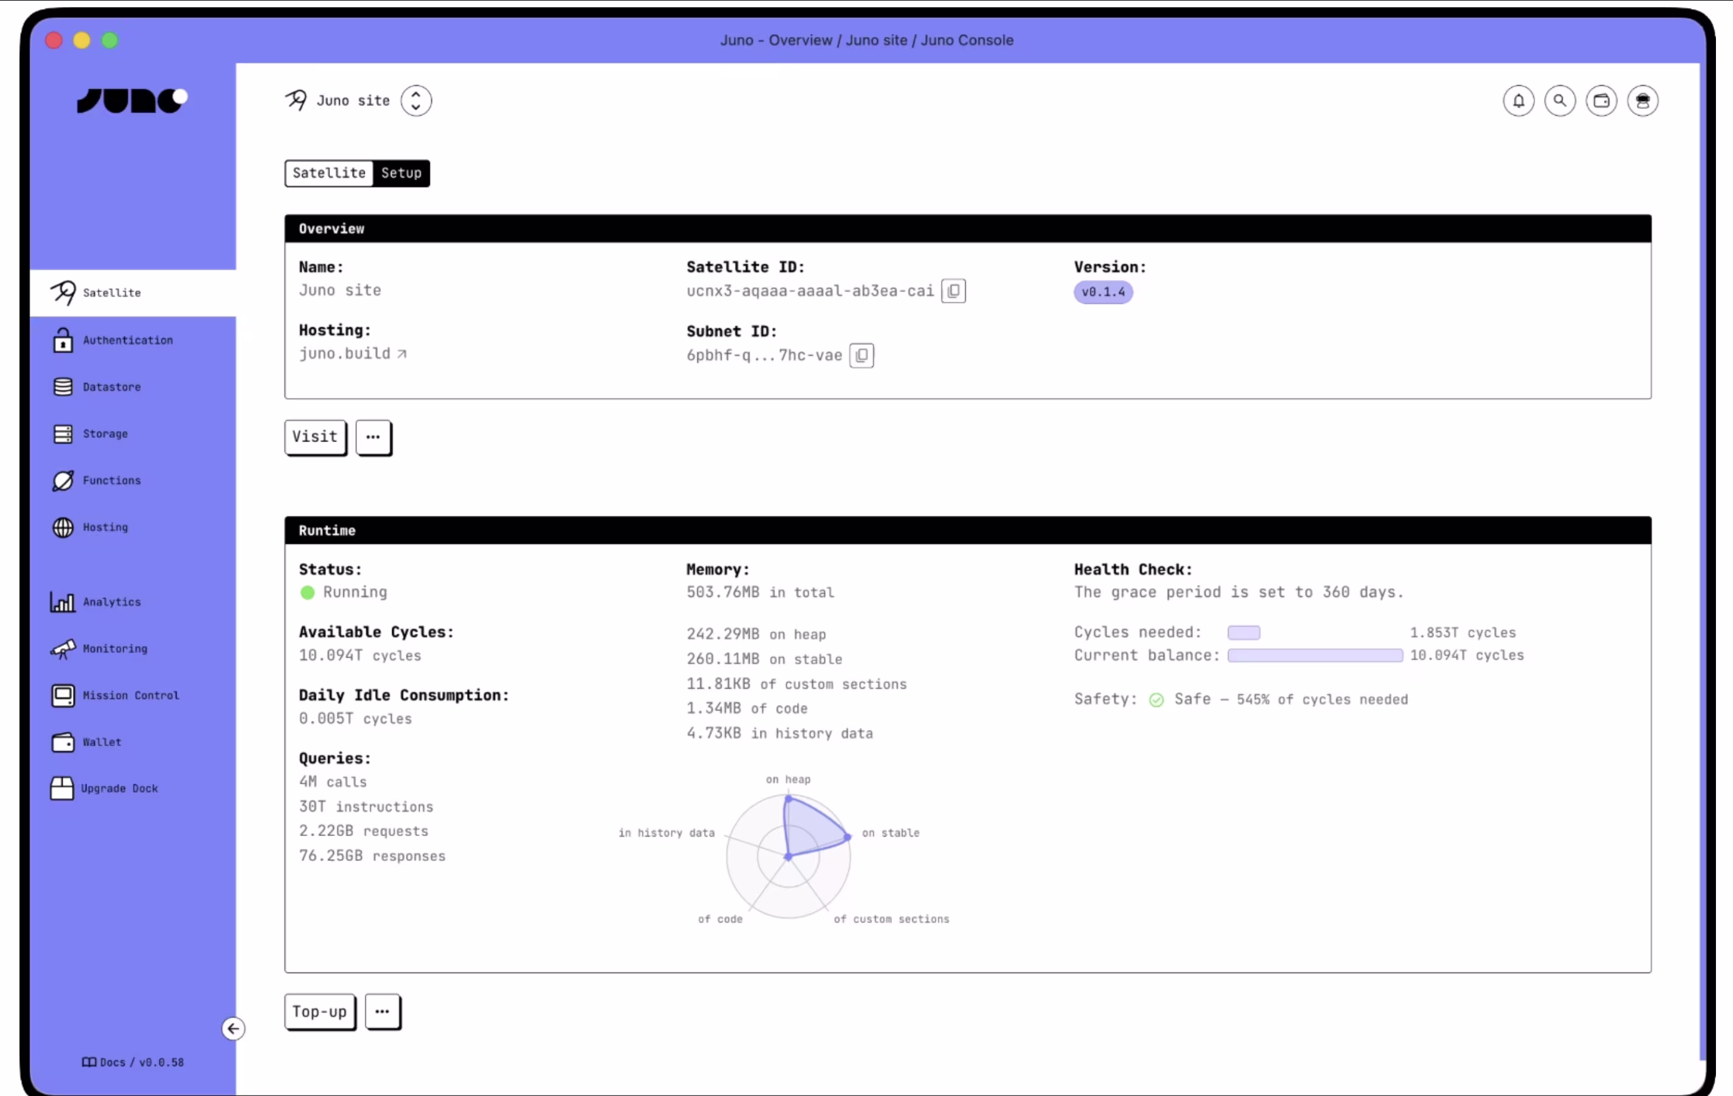The image size is (1733, 1096).
Task: Open more options next to Visit
Action: [373, 437]
